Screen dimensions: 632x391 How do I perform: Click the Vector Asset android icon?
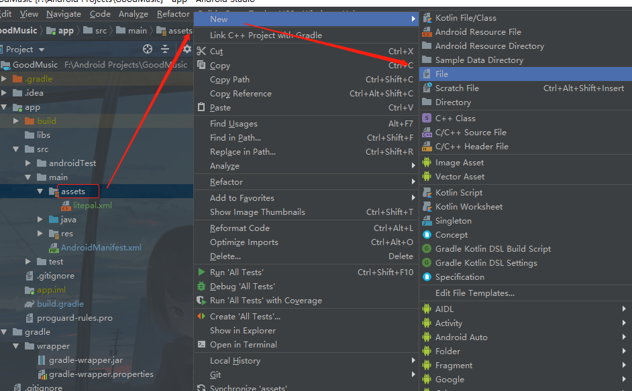tap(427, 177)
